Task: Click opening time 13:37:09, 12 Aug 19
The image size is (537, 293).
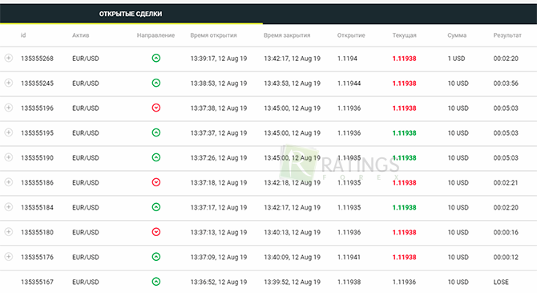Action: point(219,258)
